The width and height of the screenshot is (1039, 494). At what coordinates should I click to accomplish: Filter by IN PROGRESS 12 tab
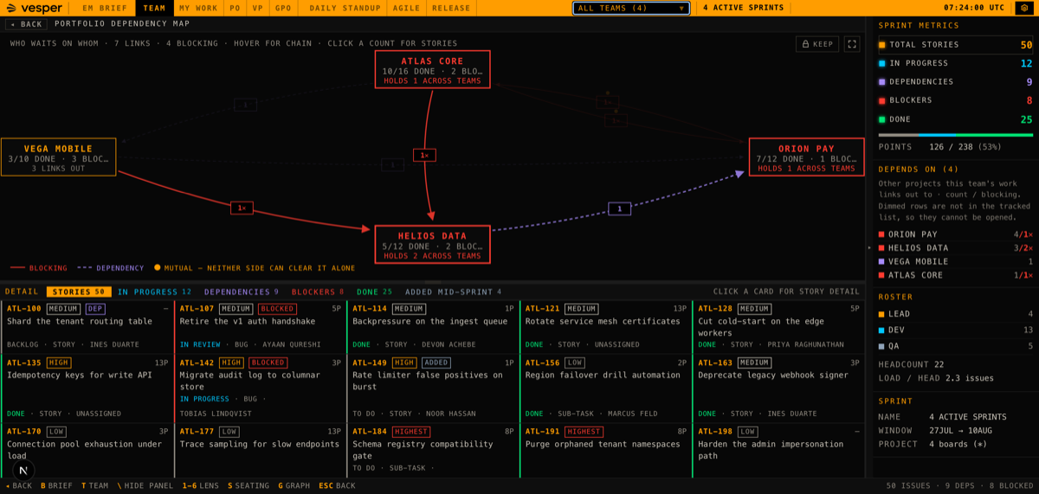tap(155, 292)
